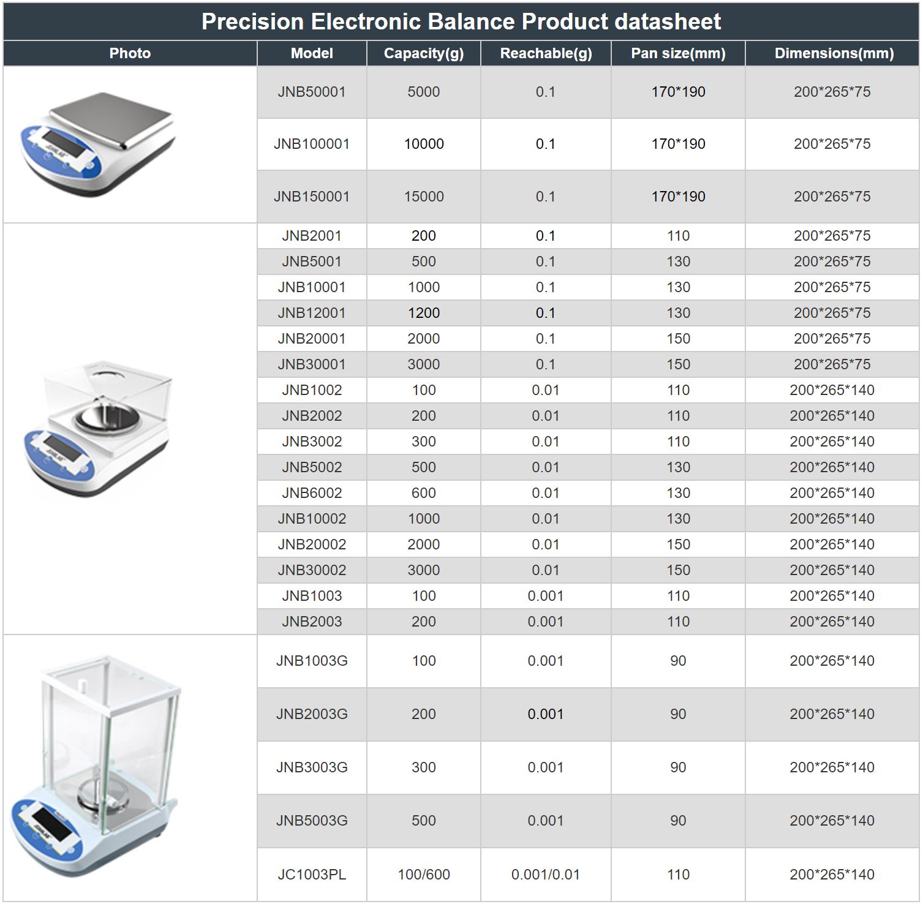Click the flat-pan balance product photo
The image size is (923, 904).
99,145
